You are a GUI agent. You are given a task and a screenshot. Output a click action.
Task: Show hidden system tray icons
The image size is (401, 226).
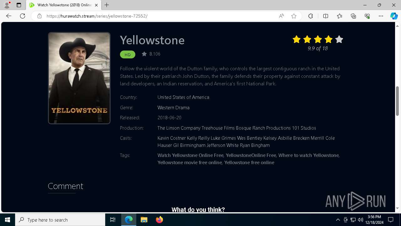coord(338,220)
